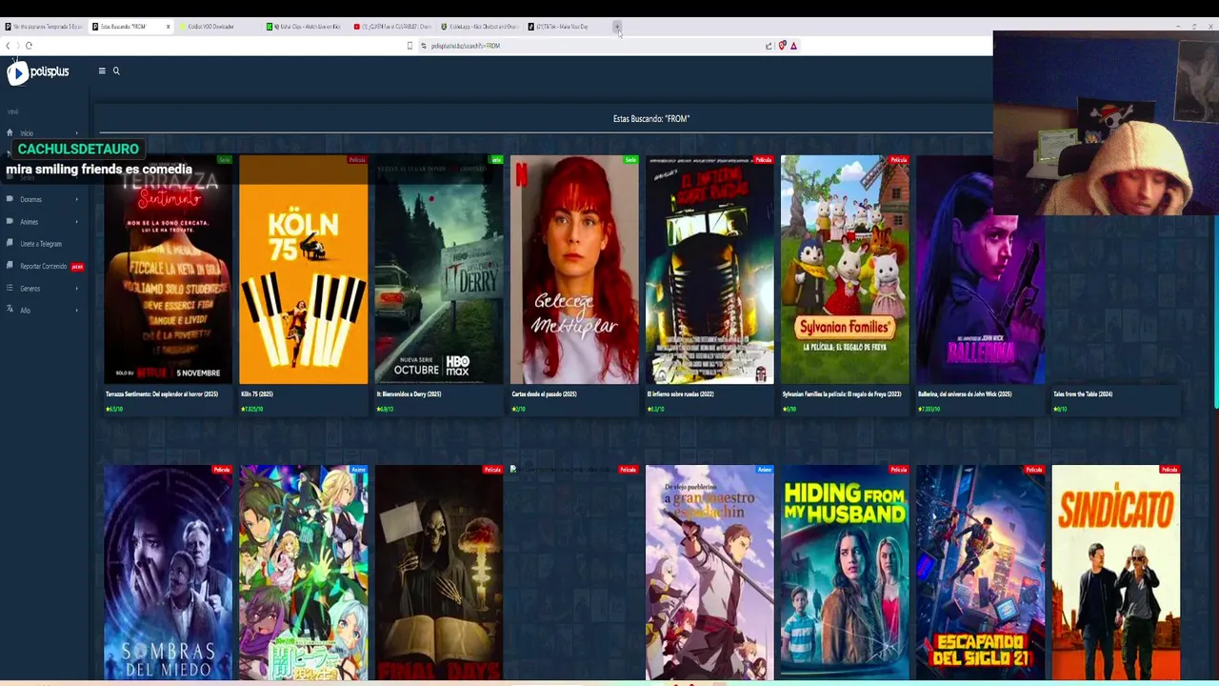Open the Escapando del Siglo 21 poster
Viewport: 1219px width, 686px height.
[x=980, y=573]
